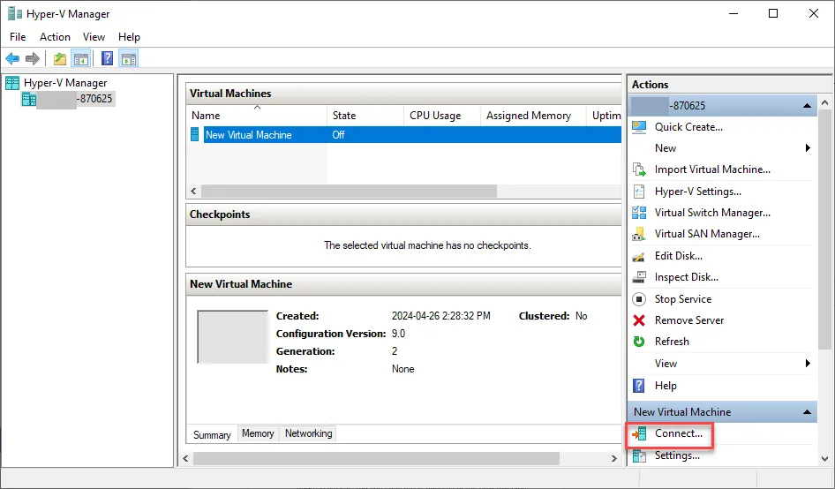Click the Off state cell
Image resolution: width=835 pixels, height=489 pixels.
click(x=339, y=135)
